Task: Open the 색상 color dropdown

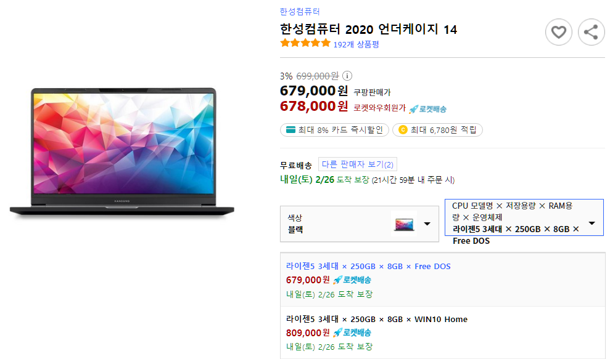Action: [360, 224]
